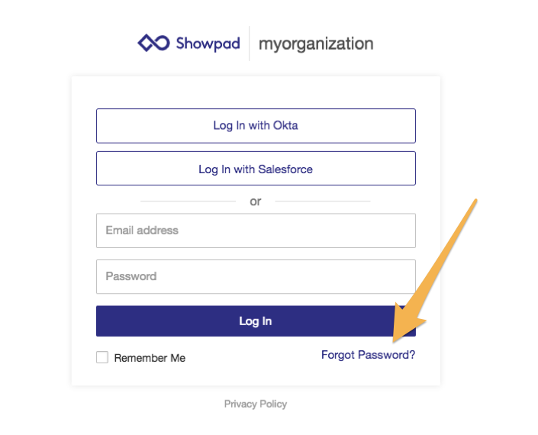Click vertical divider beside the Showpad logo
This screenshot has width=538, height=435.
[250, 43]
